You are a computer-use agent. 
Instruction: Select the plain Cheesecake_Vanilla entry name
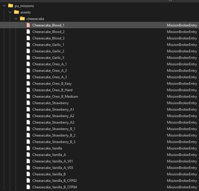47,148
